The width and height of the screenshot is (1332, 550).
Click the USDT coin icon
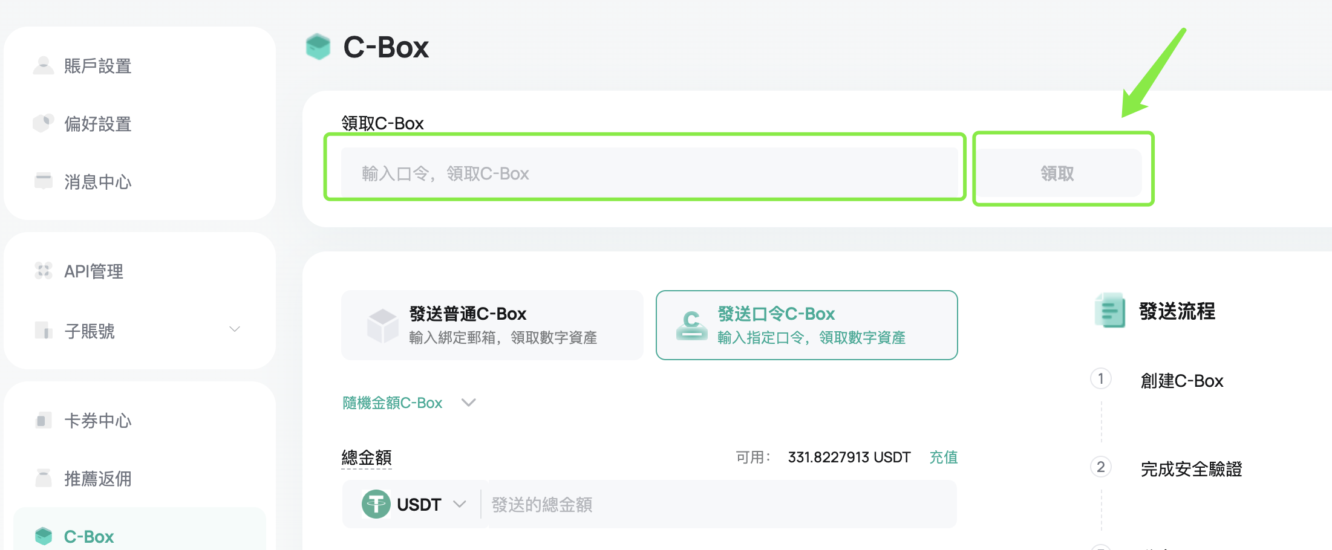[x=376, y=503]
